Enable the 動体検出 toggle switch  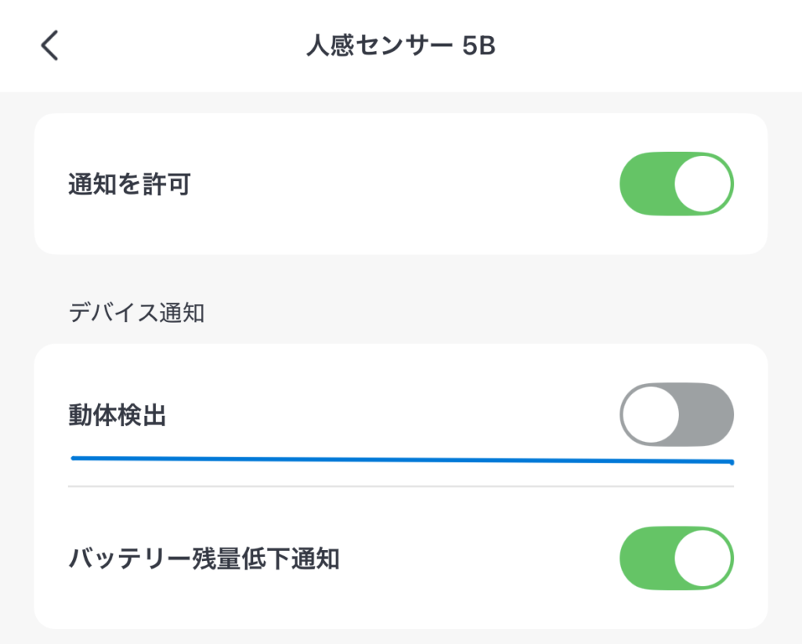pos(676,414)
